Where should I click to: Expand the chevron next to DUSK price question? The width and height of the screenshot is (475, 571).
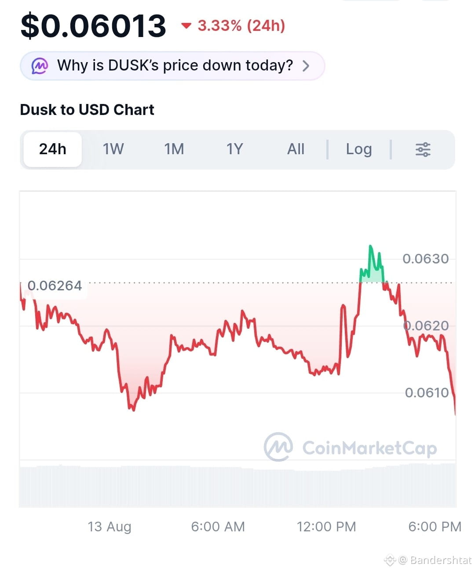coord(306,66)
